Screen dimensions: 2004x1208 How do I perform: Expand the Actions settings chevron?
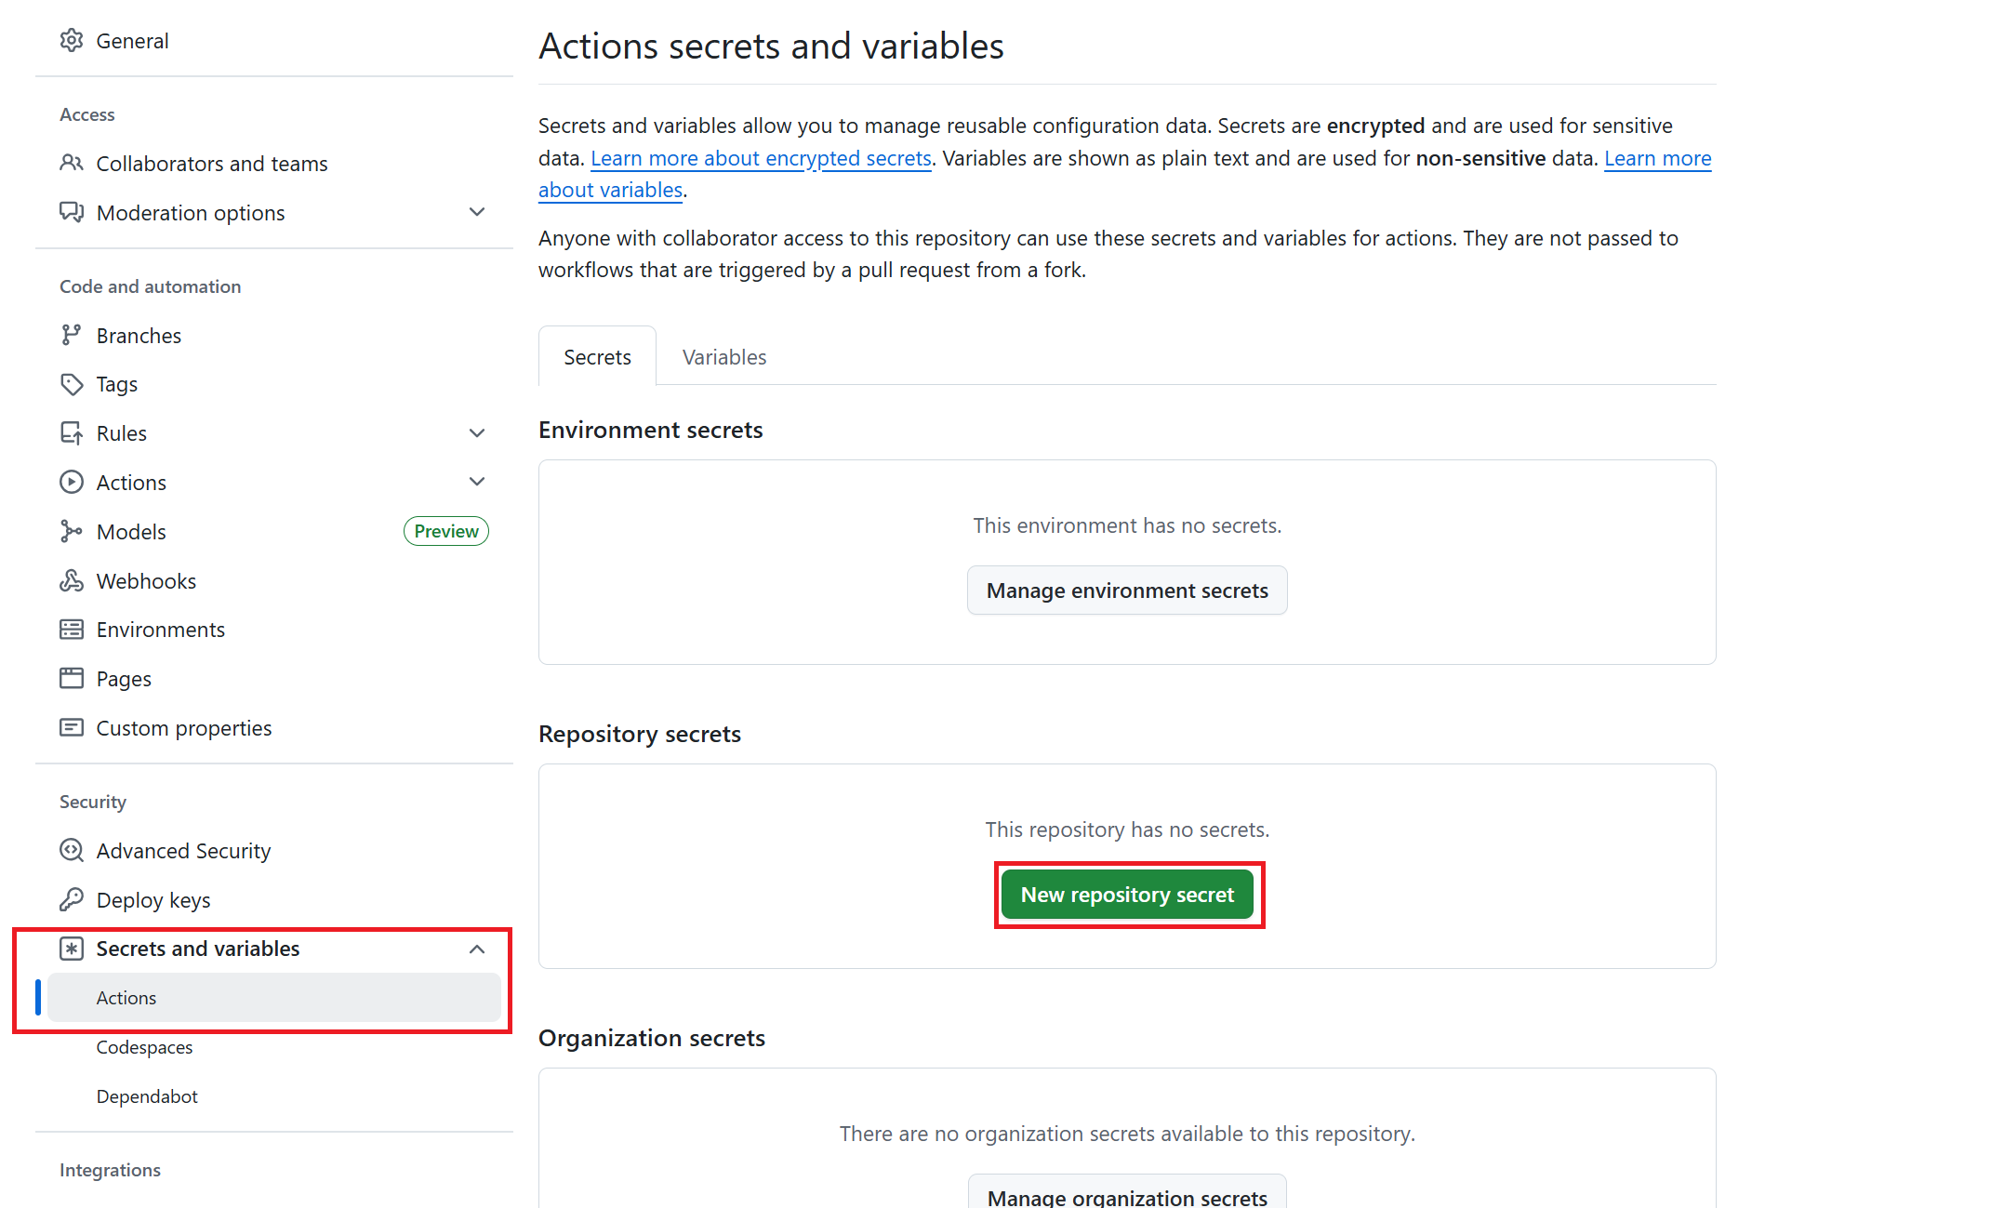(477, 482)
